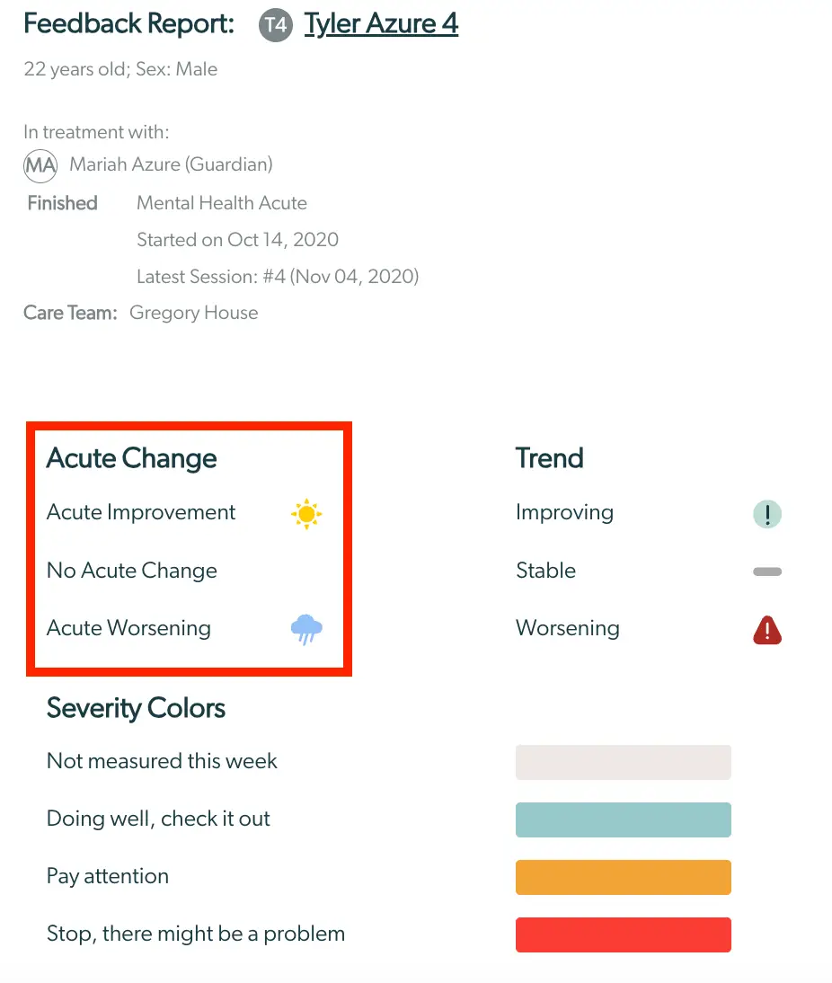Click the red Worsening warning triangle

tap(766, 630)
